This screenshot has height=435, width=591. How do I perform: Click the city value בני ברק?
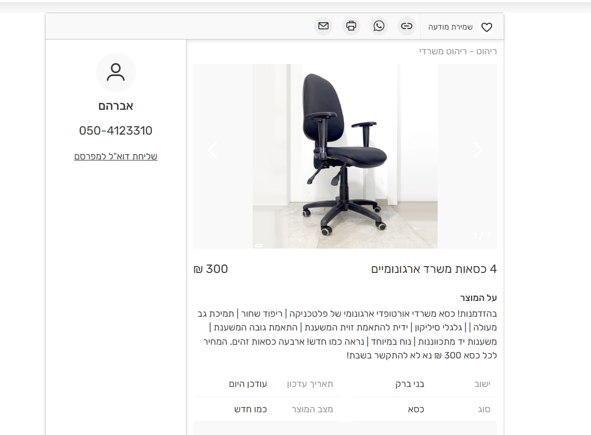point(410,384)
